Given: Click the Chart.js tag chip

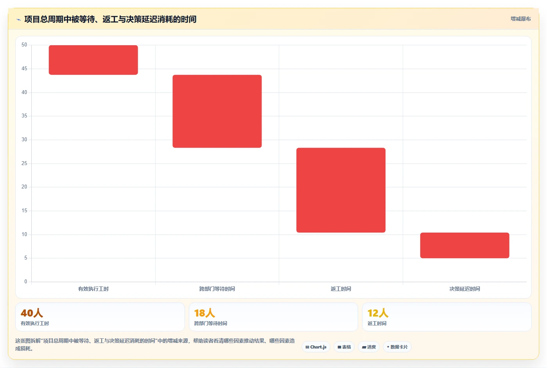Looking at the screenshot, I should tap(316, 347).
